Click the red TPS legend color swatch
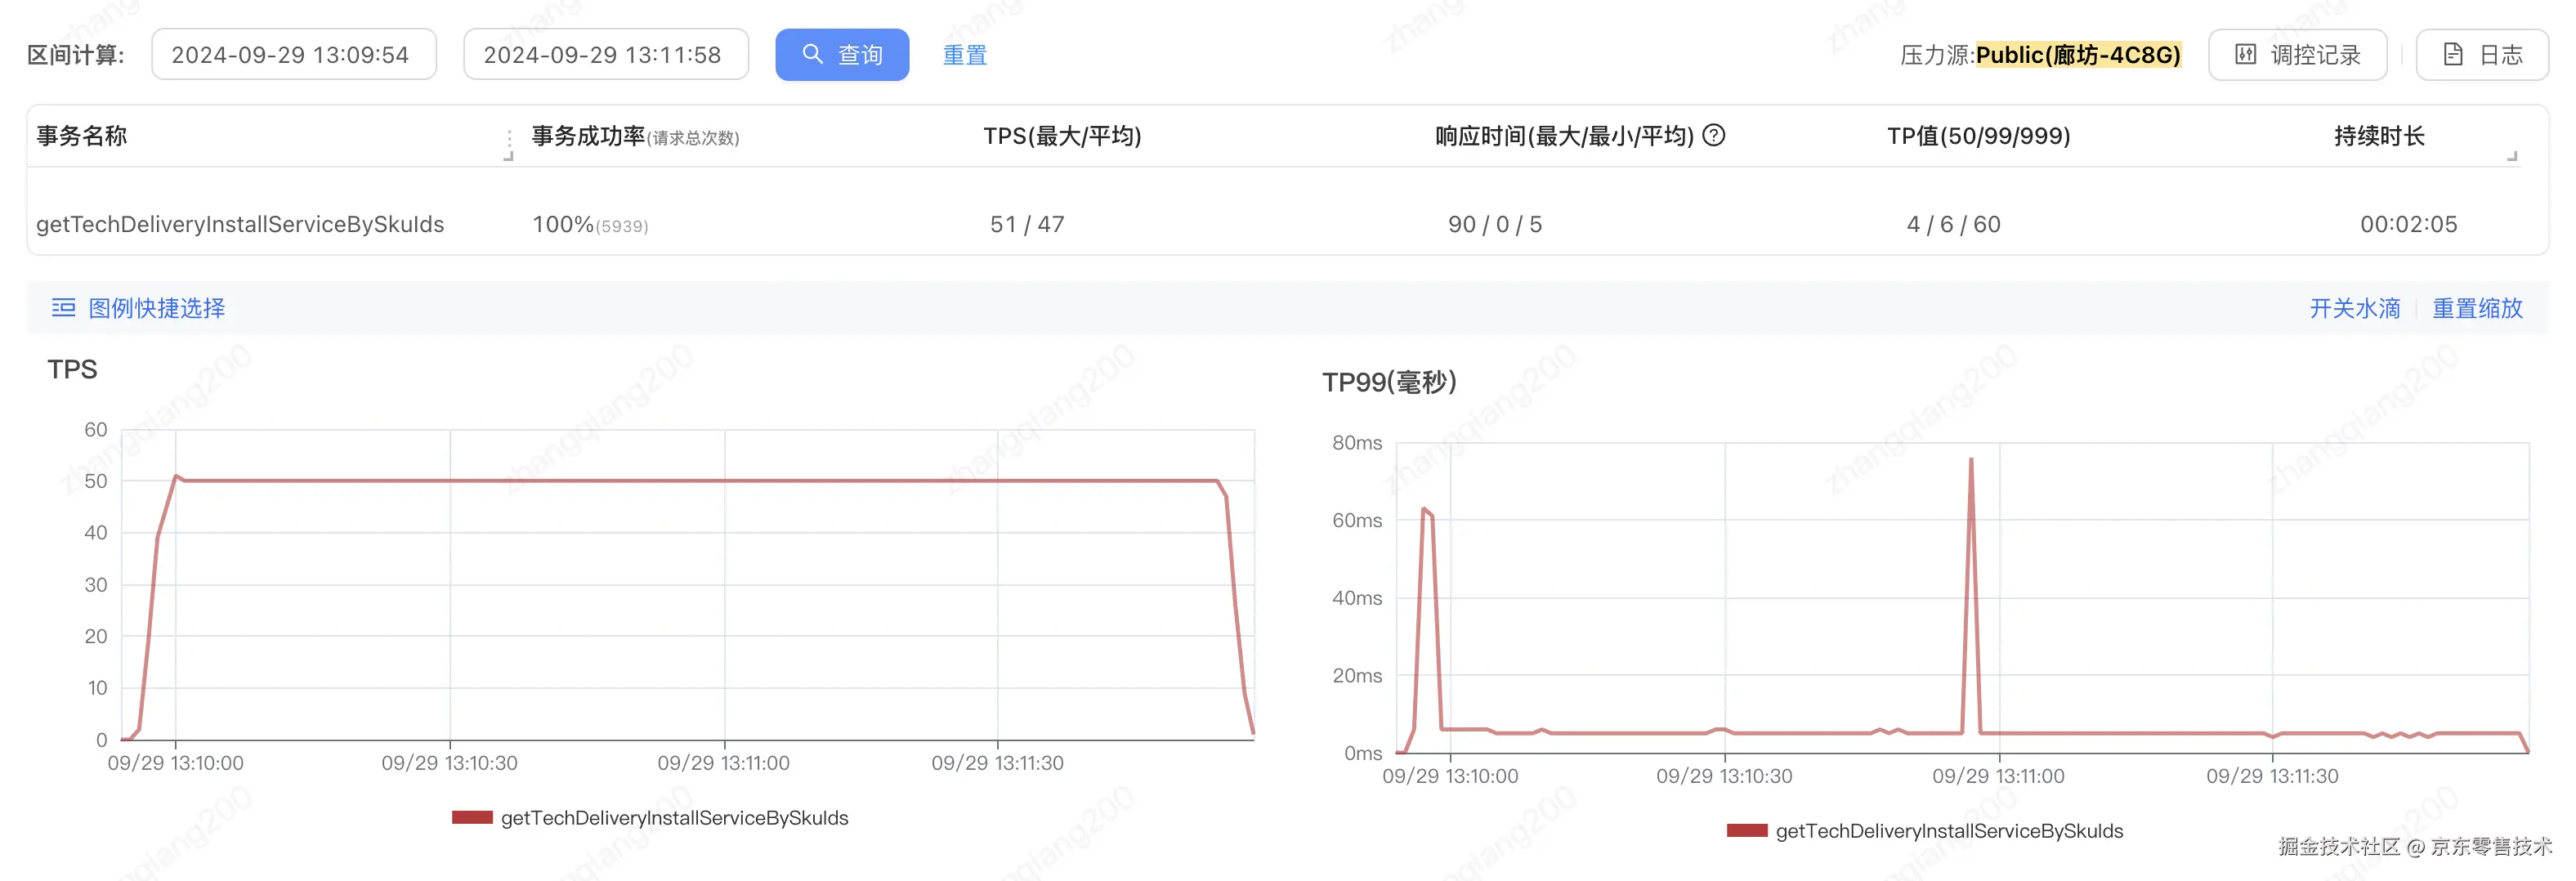The image size is (2576, 881). (472, 818)
